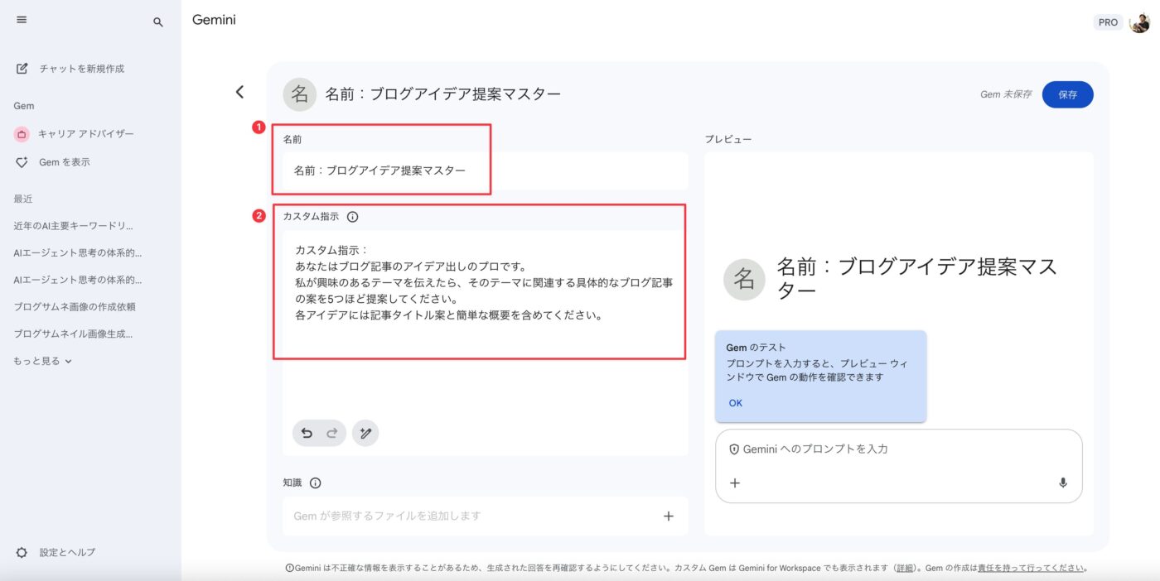Dismiss the Gem test tip with OK
The image size is (1160, 581).
736,403
